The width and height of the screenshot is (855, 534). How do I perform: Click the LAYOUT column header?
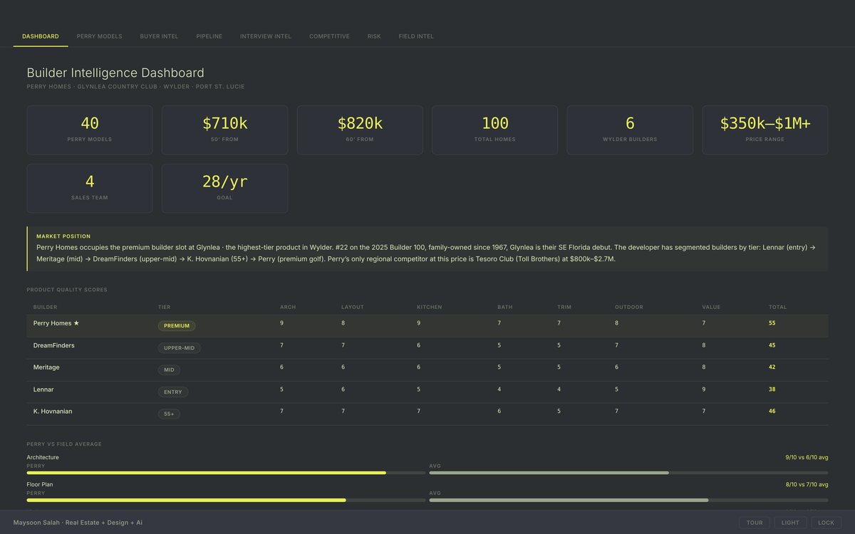(353, 308)
